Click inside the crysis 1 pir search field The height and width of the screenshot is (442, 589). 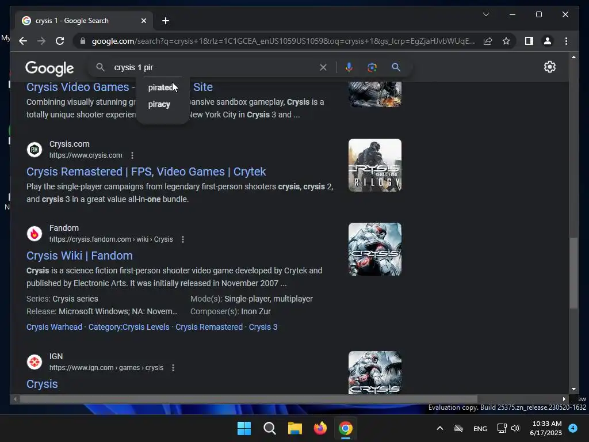coord(214,67)
